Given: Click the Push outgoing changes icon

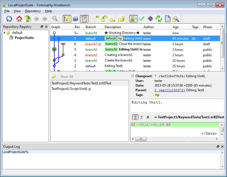Looking at the screenshot, I should 121,19.
